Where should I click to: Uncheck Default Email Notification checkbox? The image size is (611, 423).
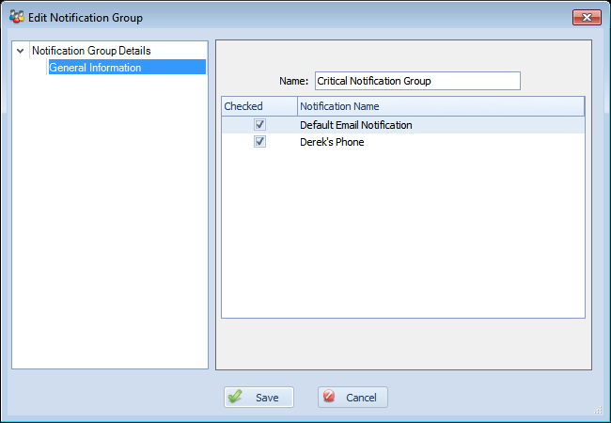259,125
